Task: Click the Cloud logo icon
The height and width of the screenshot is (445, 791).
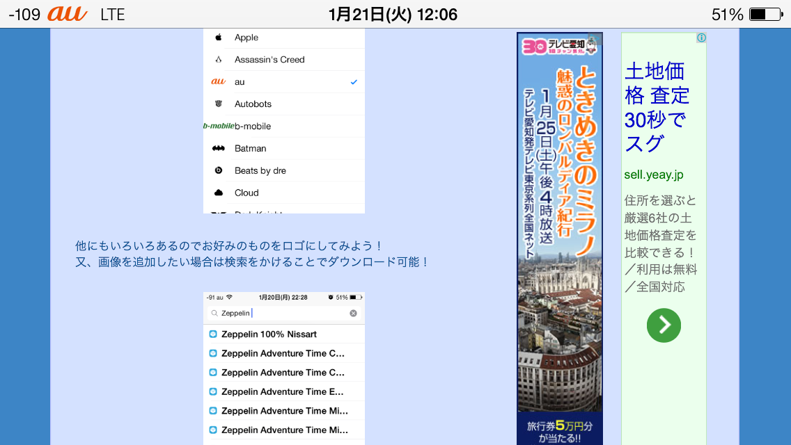Action: click(219, 193)
